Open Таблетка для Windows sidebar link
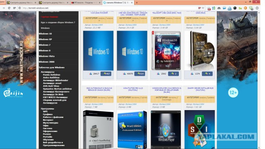 click(x=51, y=67)
